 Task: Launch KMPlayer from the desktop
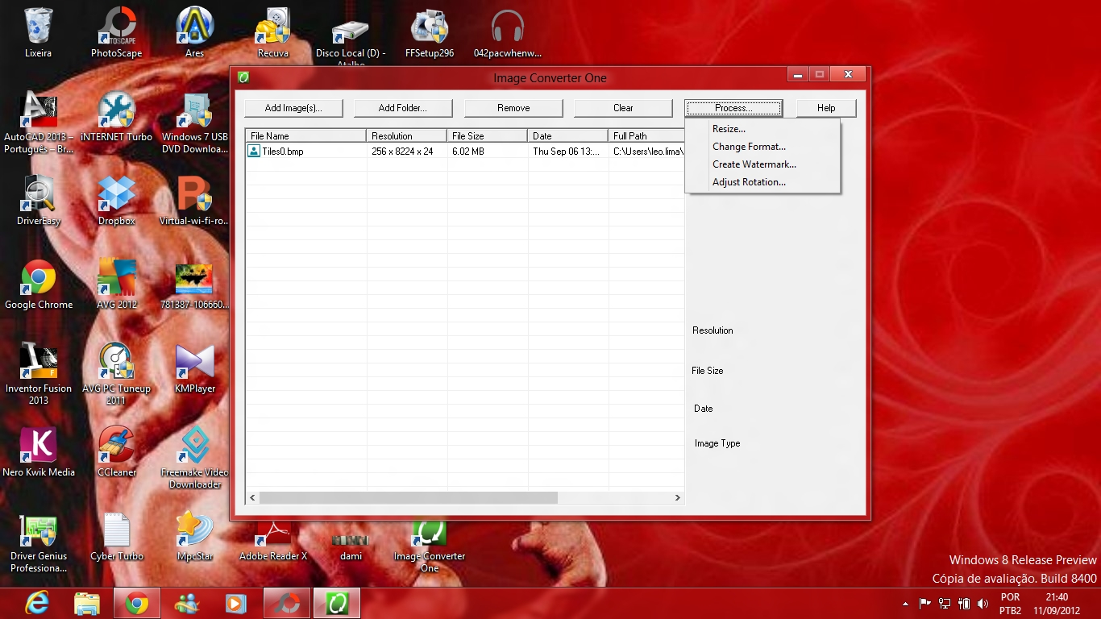tap(195, 368)
